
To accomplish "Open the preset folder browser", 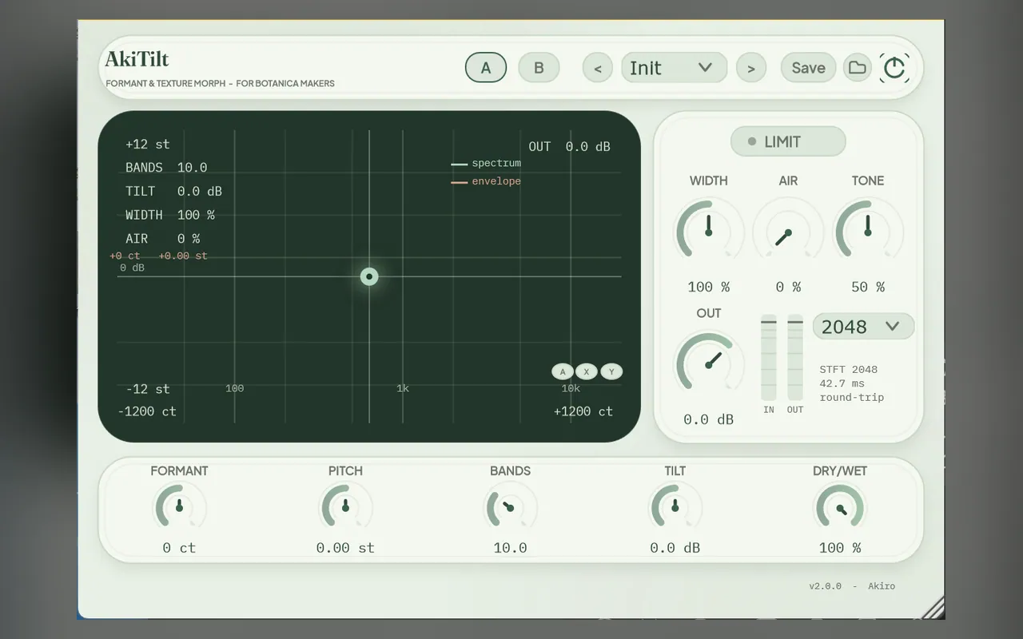I will coord(857,68).
